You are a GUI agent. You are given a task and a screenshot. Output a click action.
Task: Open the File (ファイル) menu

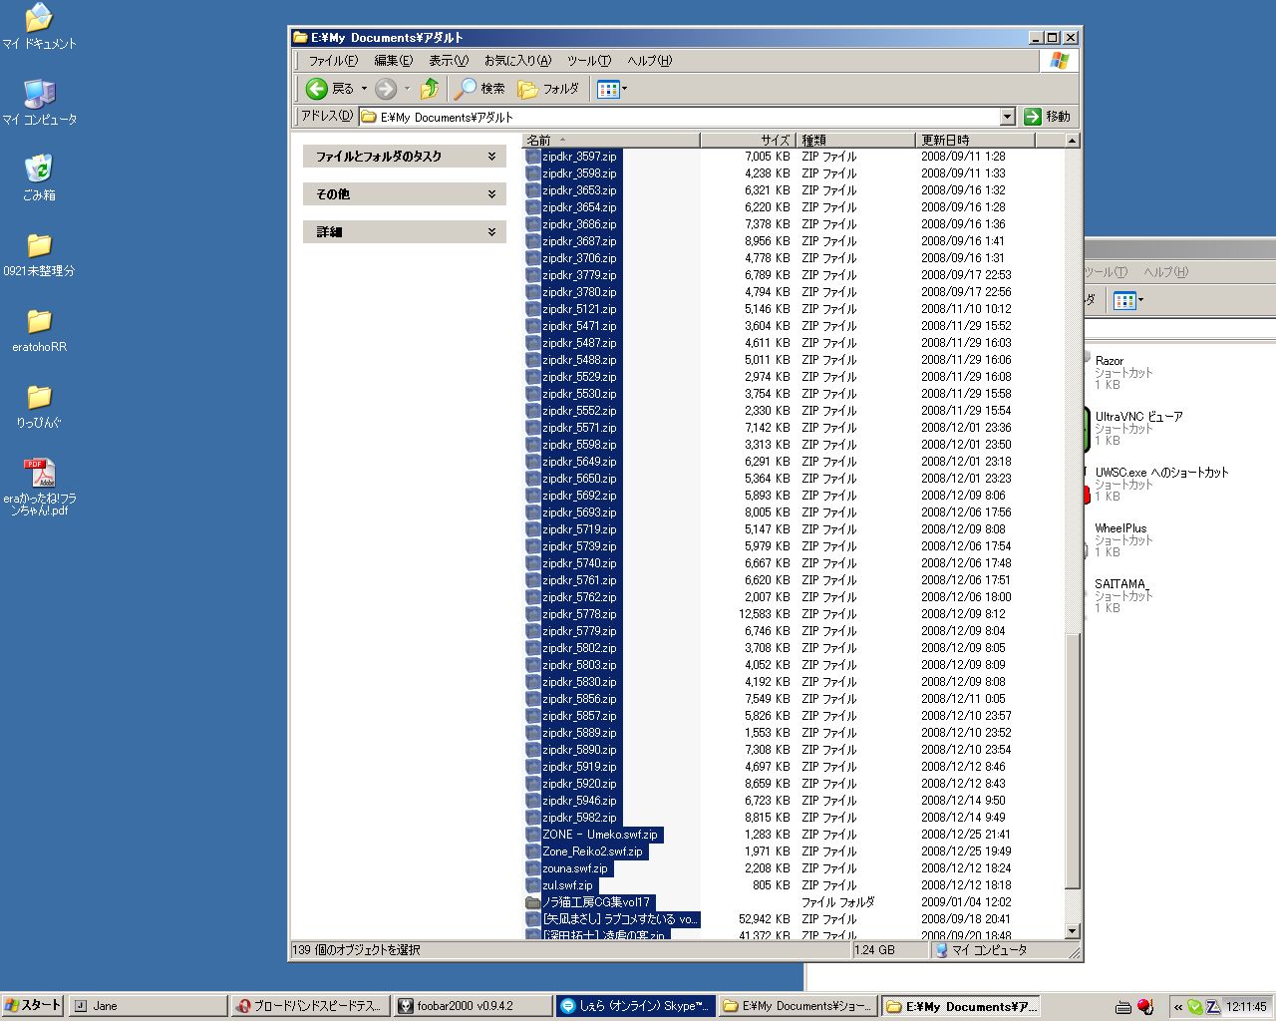332,61
